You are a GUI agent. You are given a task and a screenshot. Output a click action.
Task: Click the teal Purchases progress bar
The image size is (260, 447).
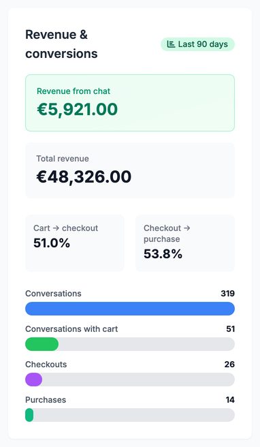(x=29, y=415)
